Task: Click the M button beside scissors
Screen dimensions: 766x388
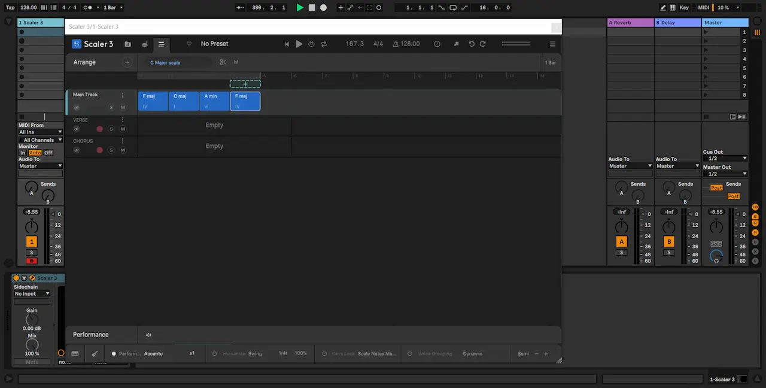Action: coord(236,62)
